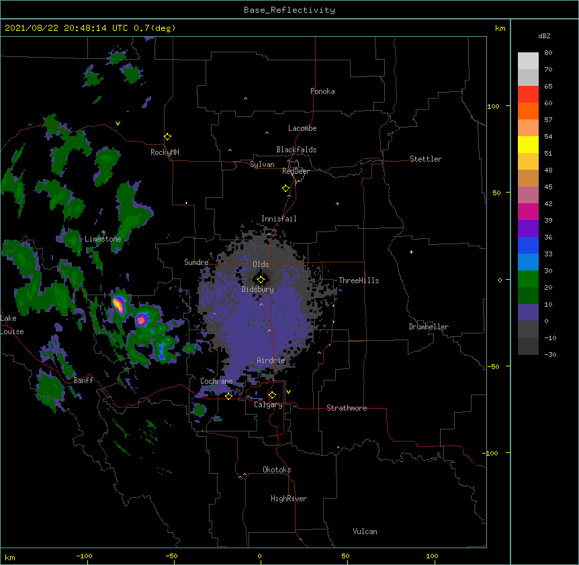
Task: Click the Base_Reflectivity title
Action: (x=289, y=10)
